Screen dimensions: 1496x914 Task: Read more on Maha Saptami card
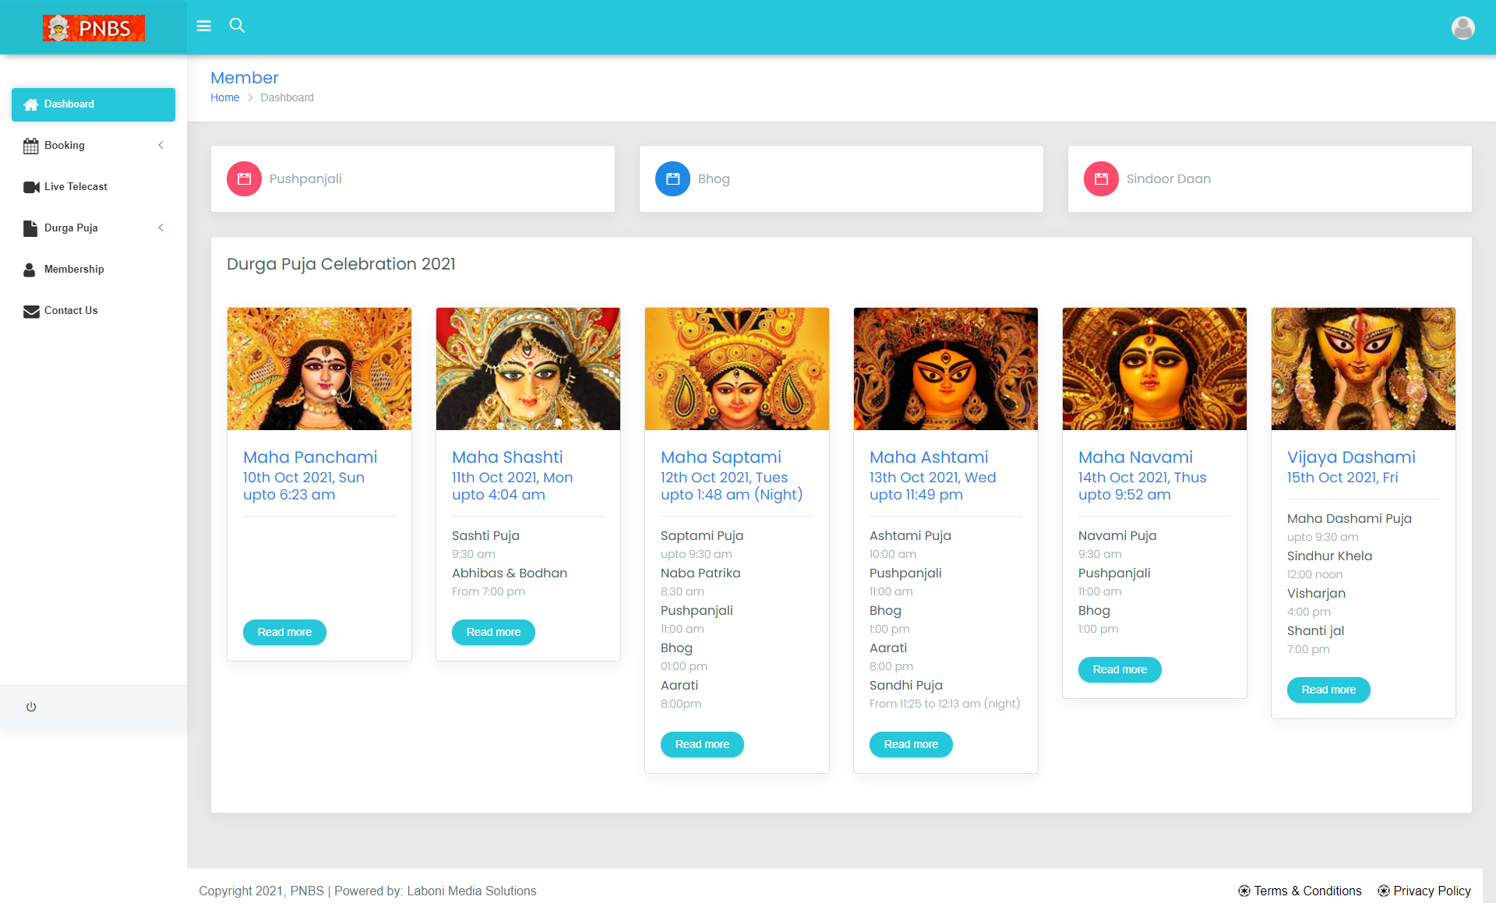(x=702, y=744)
